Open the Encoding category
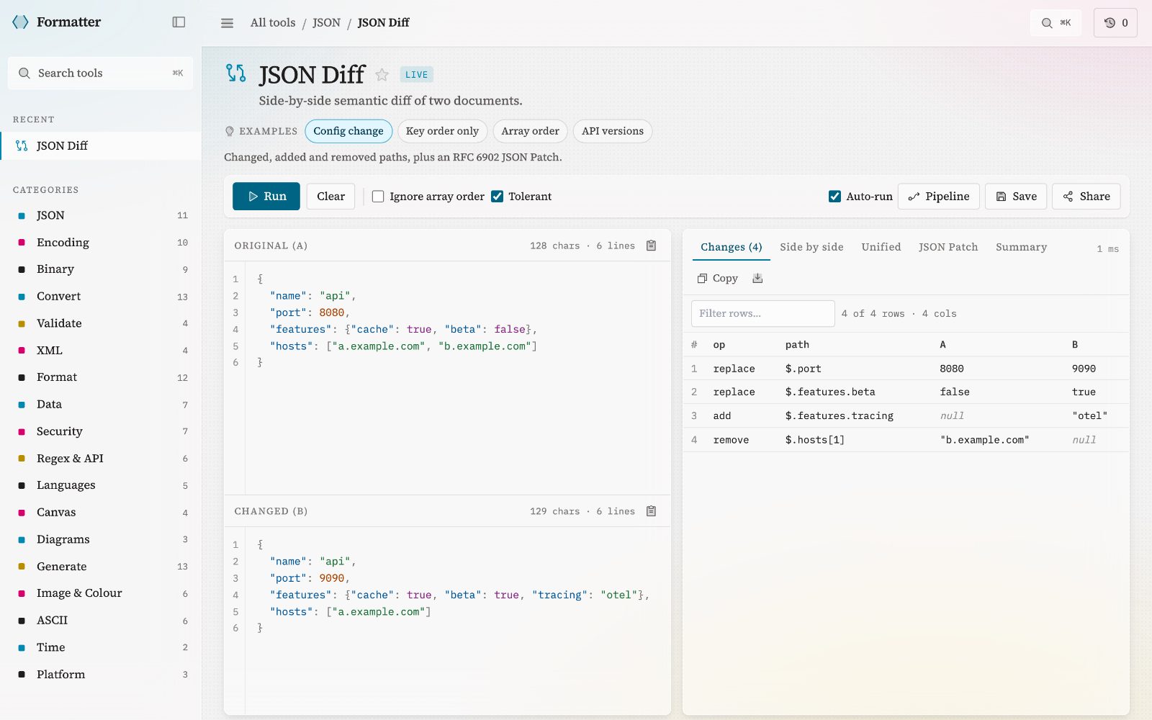The width and height of the screenshot is (1152, 720). (x=101, y=243)
